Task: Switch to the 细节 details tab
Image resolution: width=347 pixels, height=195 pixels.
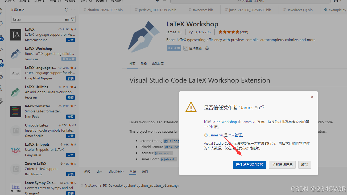Action: click(132, 63)
